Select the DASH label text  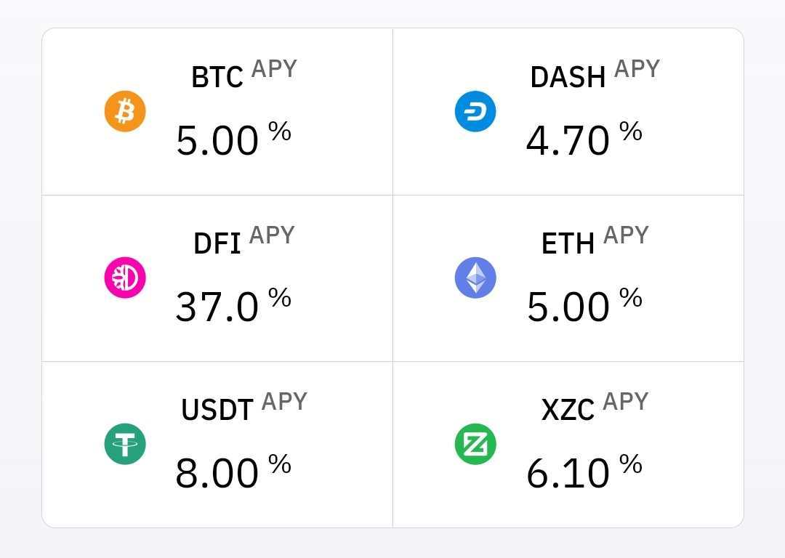[568, 77]
